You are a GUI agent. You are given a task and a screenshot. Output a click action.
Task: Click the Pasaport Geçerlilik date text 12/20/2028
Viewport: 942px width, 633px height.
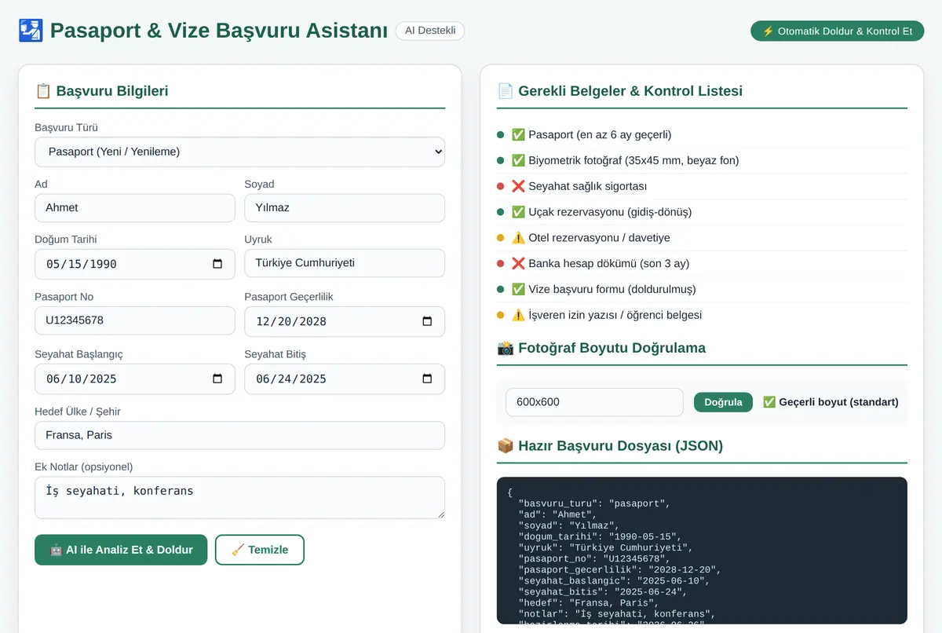pos(291,321)
